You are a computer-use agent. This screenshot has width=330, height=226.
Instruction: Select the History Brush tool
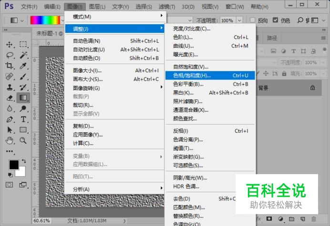(23, 87)
